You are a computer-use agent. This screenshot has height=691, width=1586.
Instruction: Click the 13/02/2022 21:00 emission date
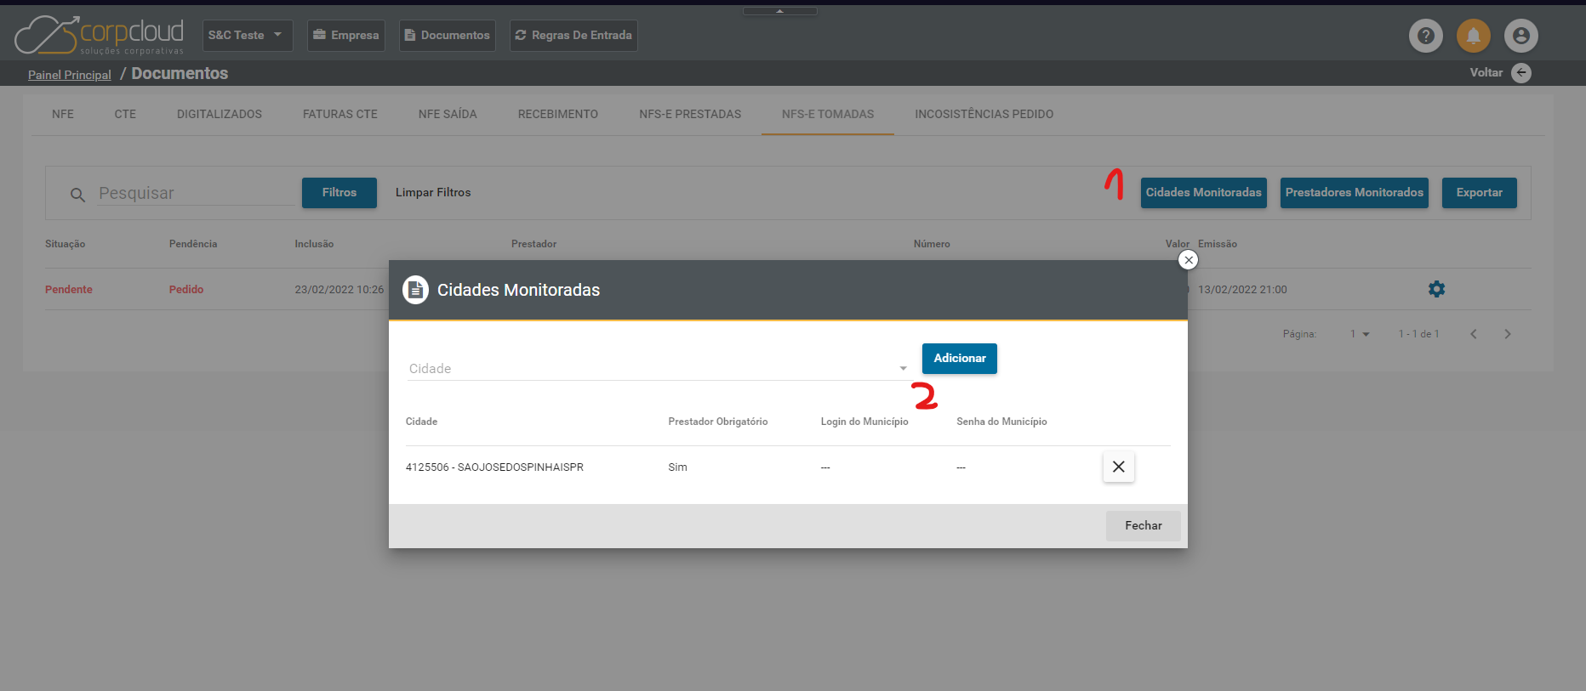click(1242, 290)
